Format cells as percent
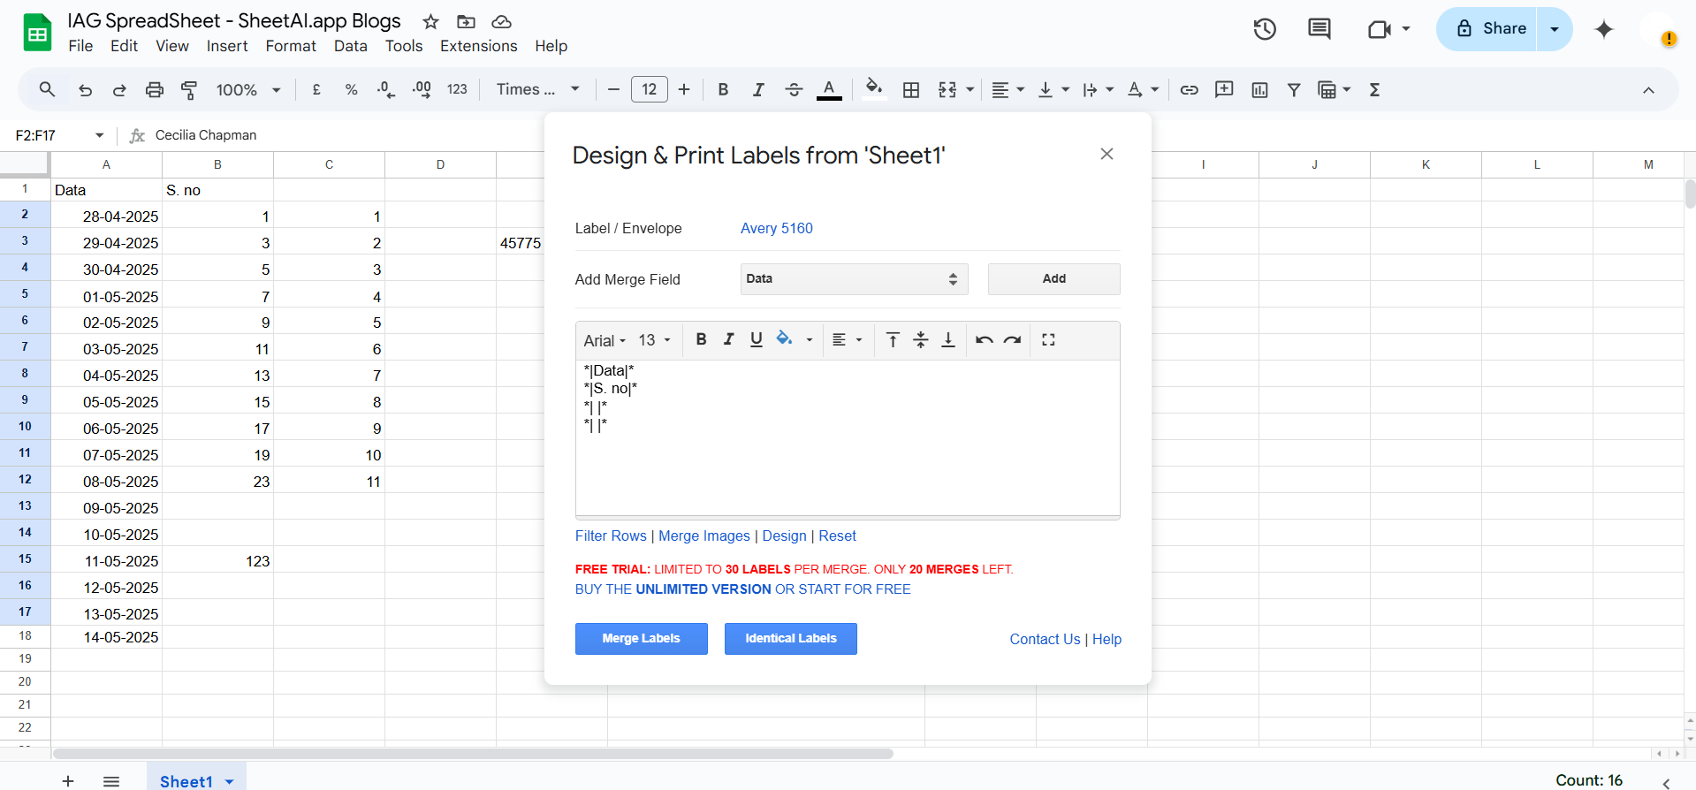 pyautogui.click(x=351, y=89)
